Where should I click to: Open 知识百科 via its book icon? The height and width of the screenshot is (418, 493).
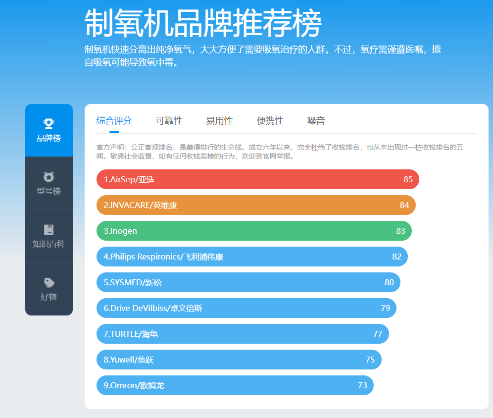click(x=49, y=229)
